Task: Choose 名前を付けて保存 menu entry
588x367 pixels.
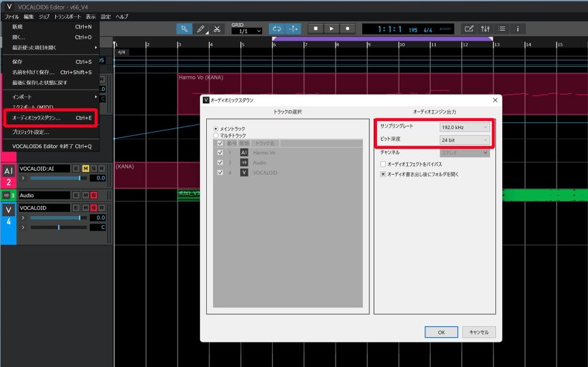Action: click(51, 72)
